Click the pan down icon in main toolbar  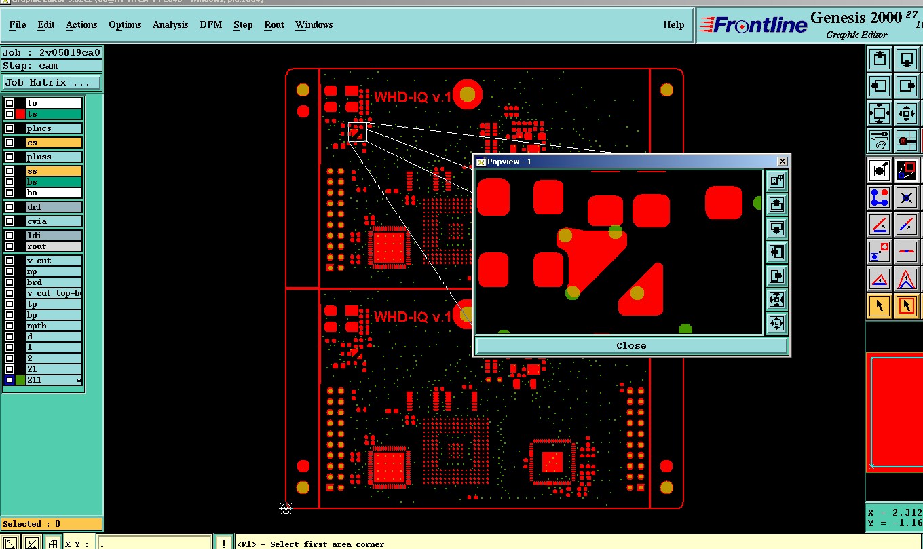pos(907,58)
